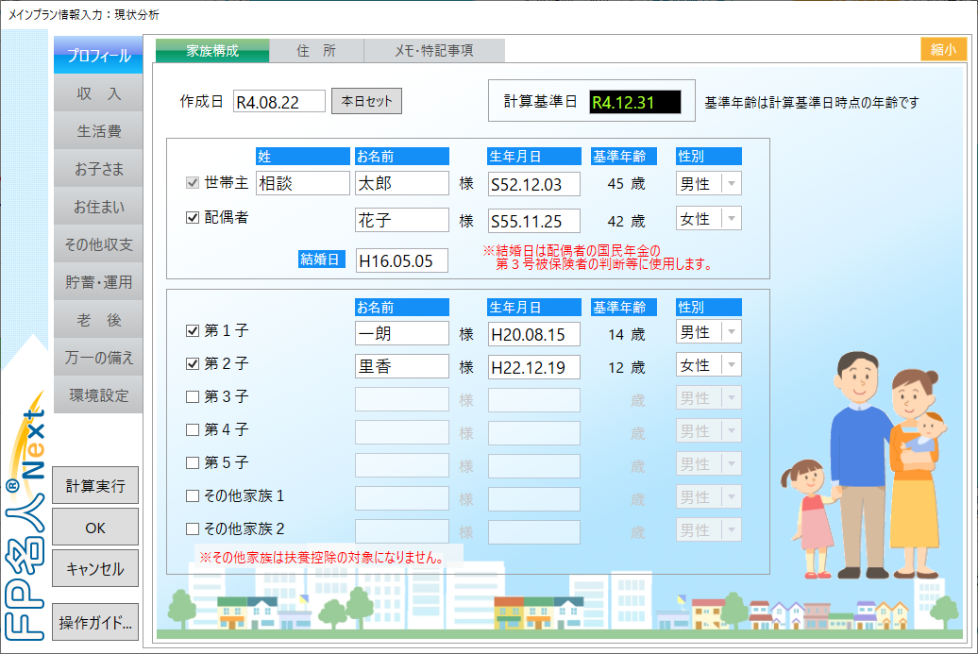Click the orange 縮小 button
This screenshot has height=654, width=978.
943,50
